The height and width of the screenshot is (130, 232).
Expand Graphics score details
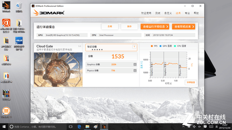(x=135, y=64)
